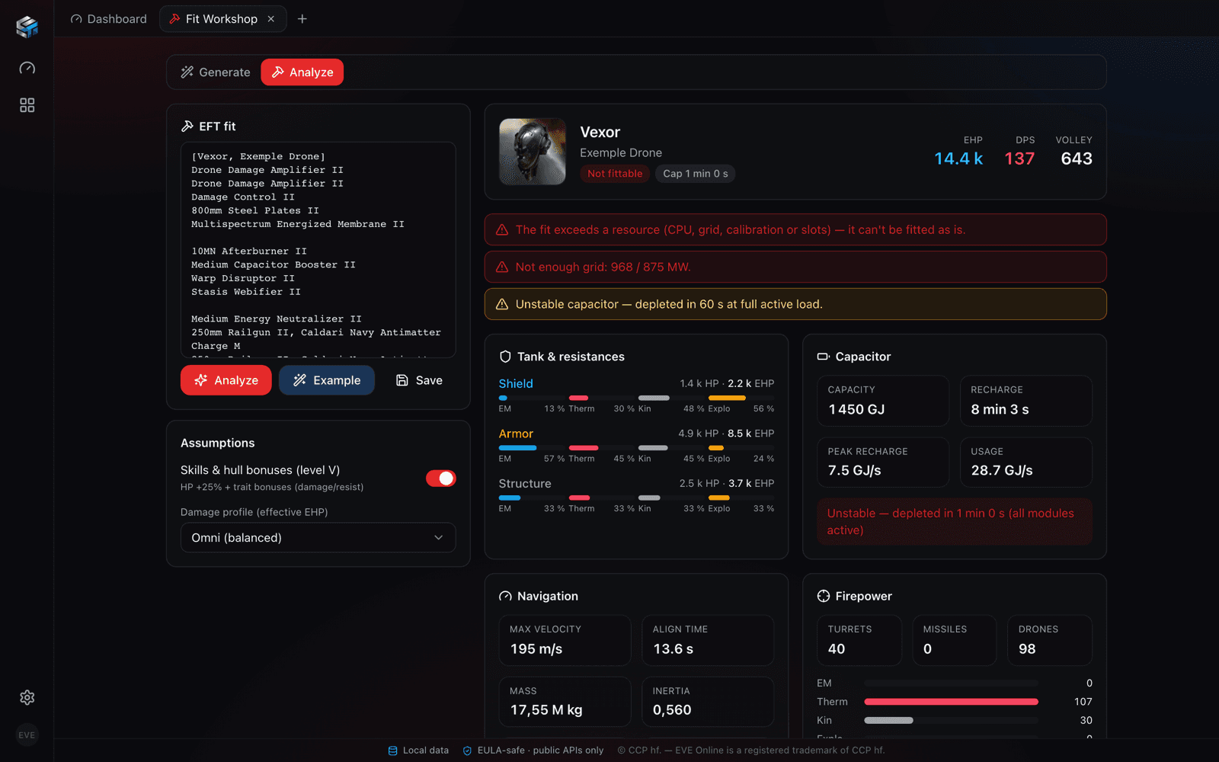Click the DRONES 98 card
This screenshot has width=1219, height=762.
[1050, 641]
